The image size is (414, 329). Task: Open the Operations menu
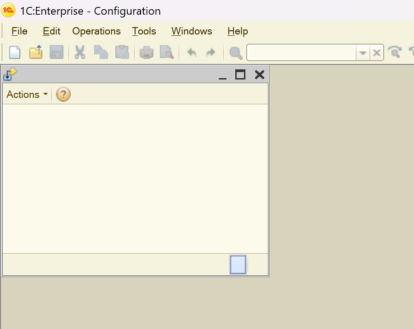click(x=96, y=31)
